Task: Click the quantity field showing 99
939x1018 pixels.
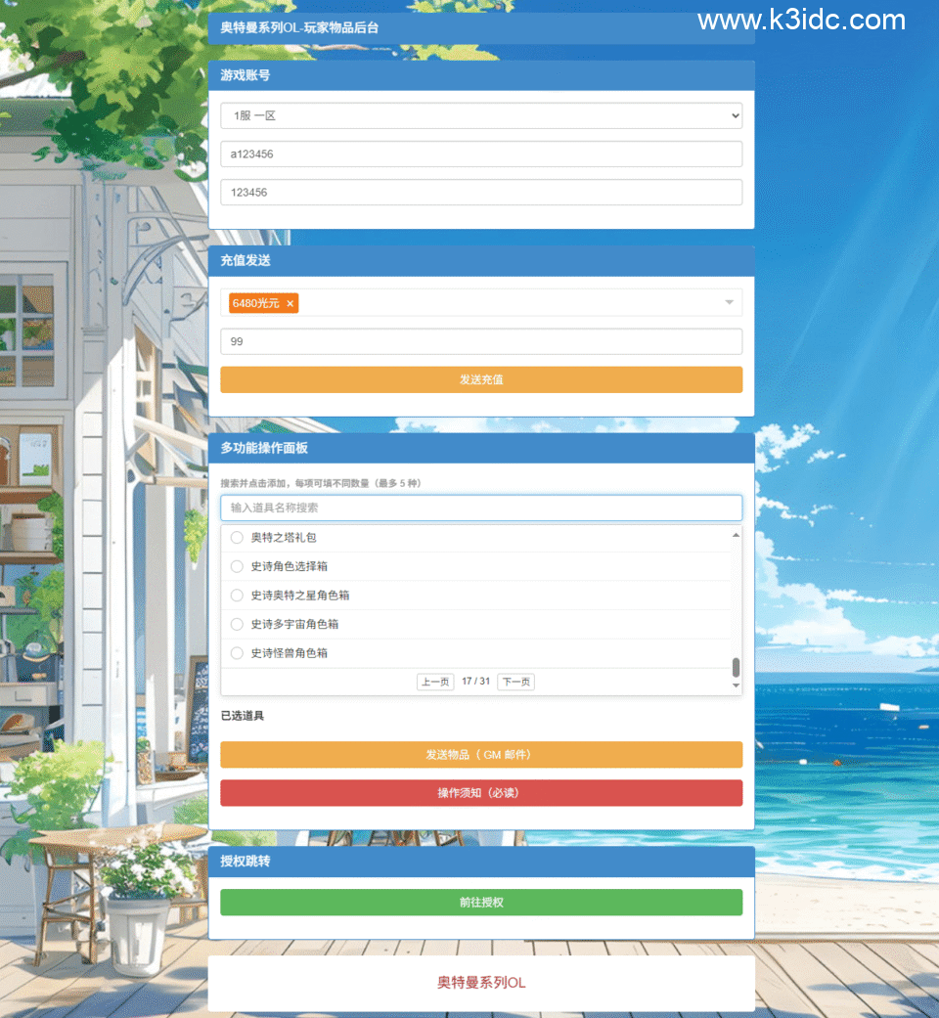Action: coord(481,341)
